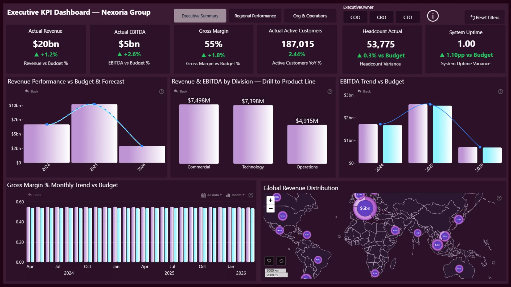Zoom in on the revenue map
This screenshot has width=511, height=287.
click(x=270, y=200)
